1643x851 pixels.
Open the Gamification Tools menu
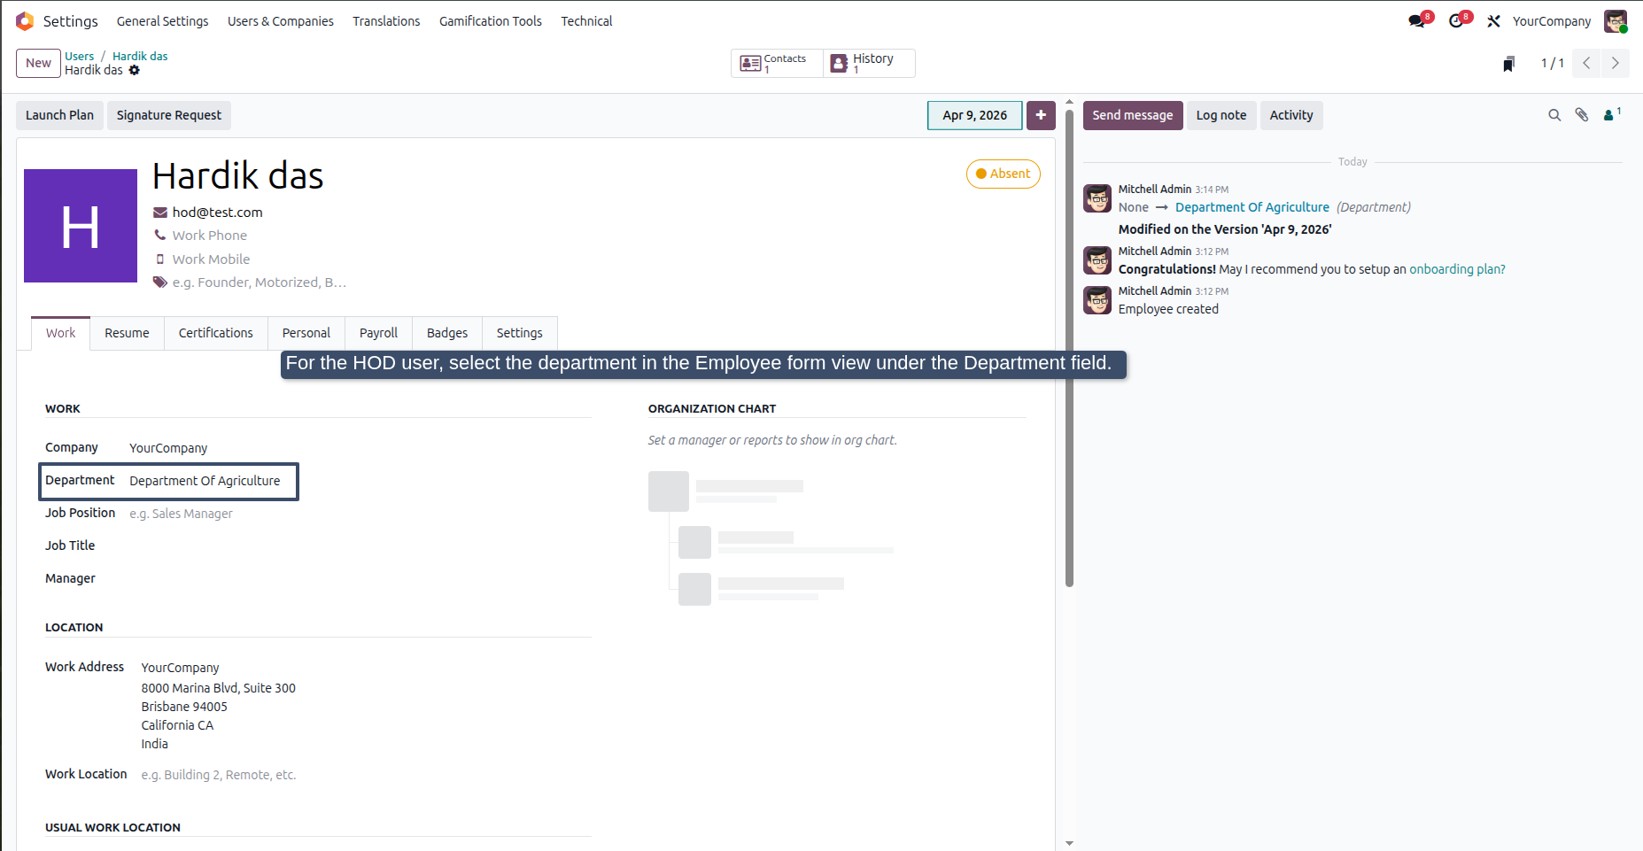pyautogui.click(x=491, y=21)
